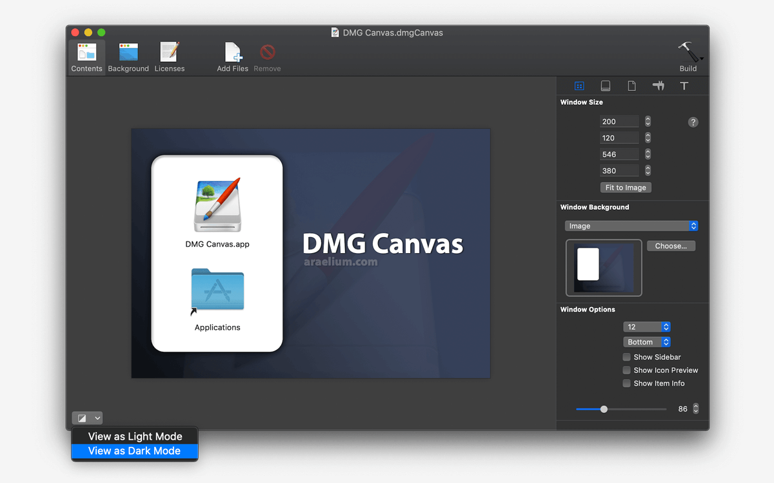The width and height of the screenshot is (774, 483).
Task: Click the background image preview thumbnail
Action: coord(604,268)
